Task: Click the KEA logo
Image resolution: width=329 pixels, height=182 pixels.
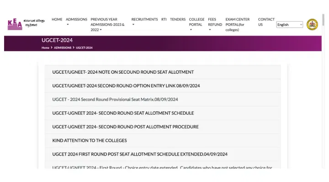Action: [x=15, y=24]
